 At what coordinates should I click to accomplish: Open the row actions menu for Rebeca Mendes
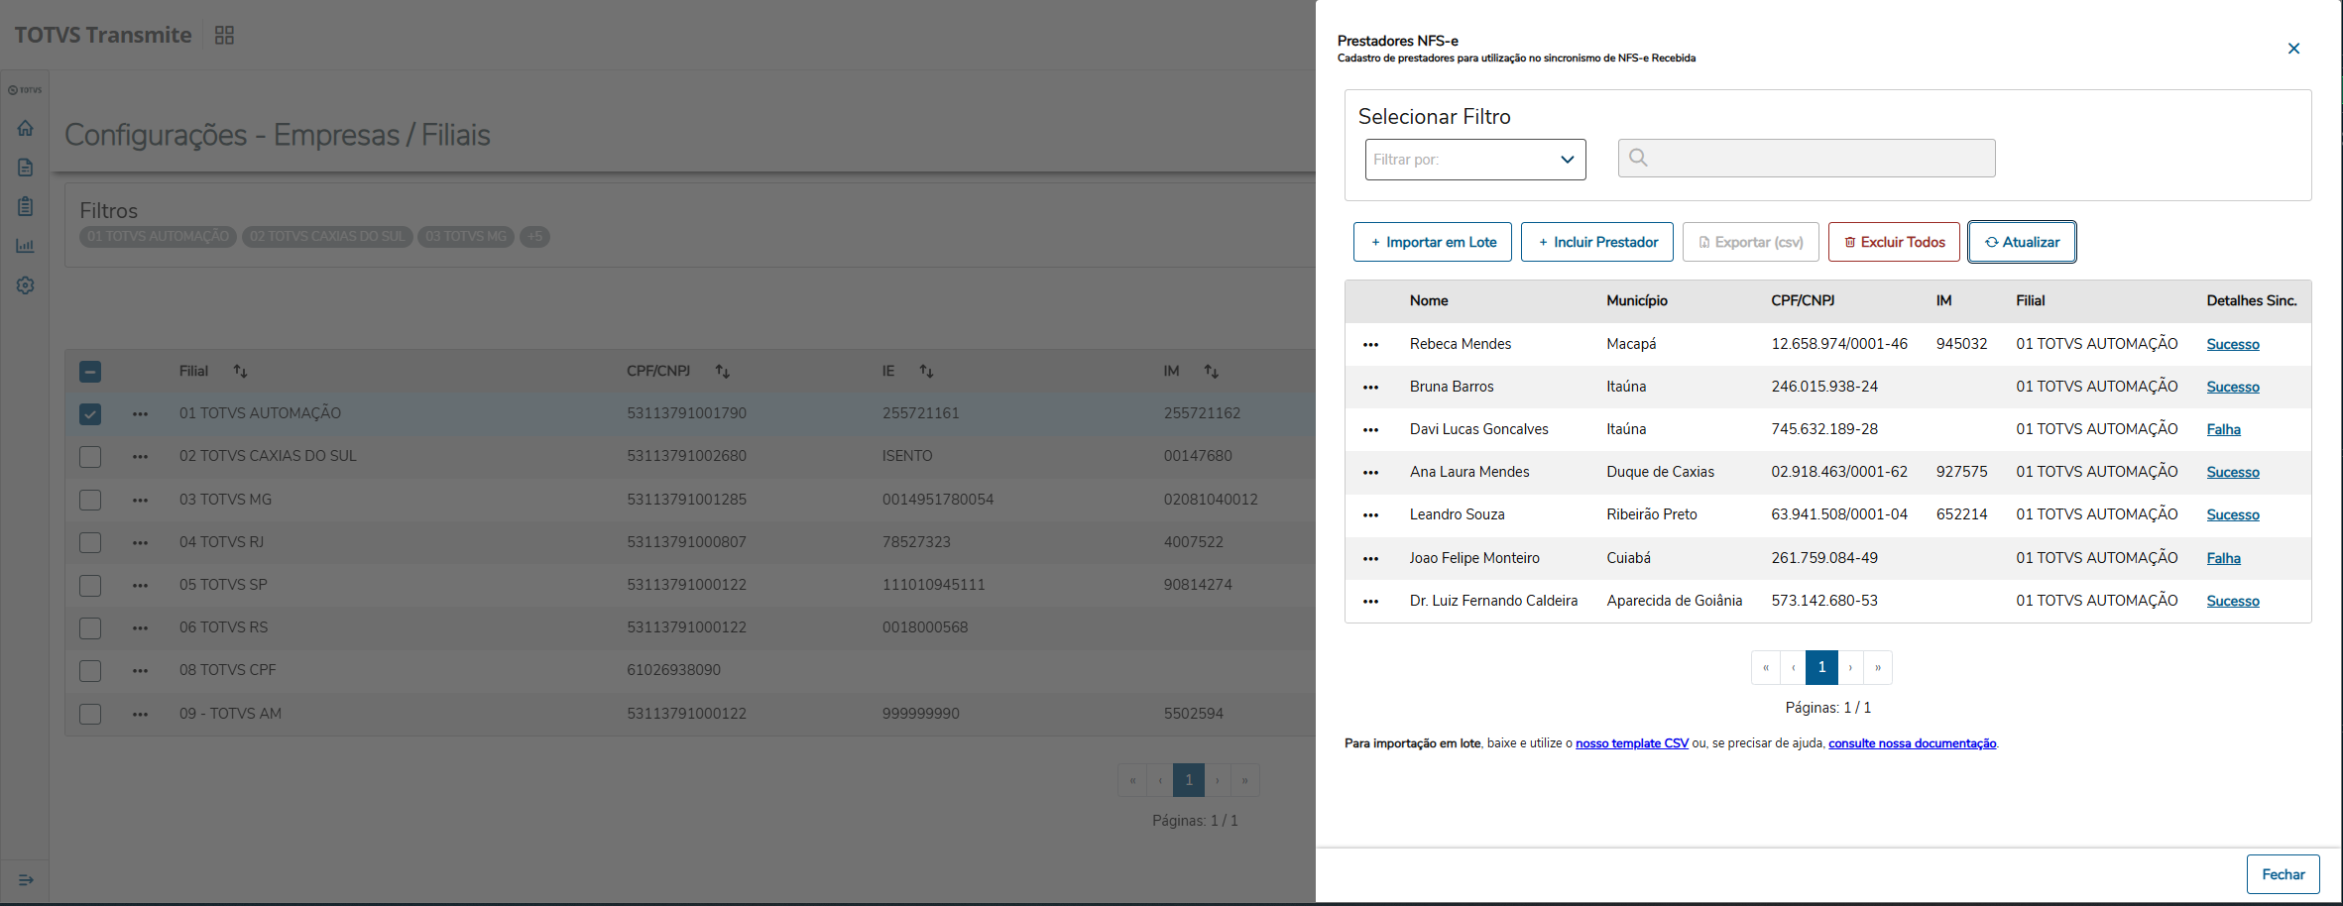click(1370, 345)
